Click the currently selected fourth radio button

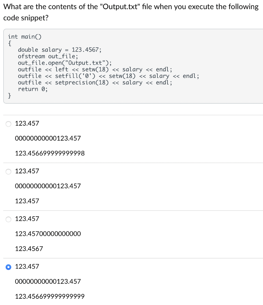[x=8, y=267]
